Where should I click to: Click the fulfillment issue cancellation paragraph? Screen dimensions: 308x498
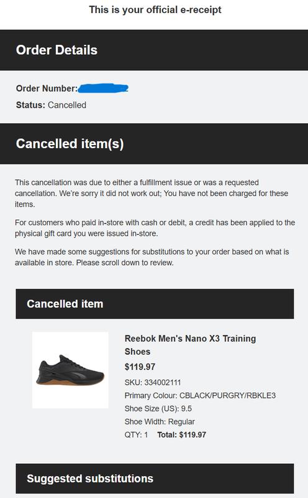[x=152, y=194]
